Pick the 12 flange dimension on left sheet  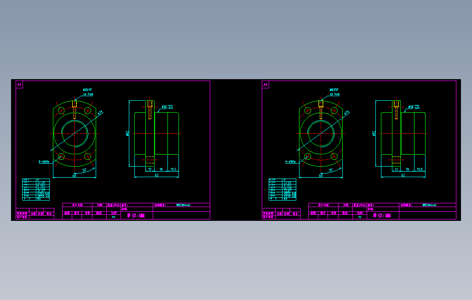150,169
